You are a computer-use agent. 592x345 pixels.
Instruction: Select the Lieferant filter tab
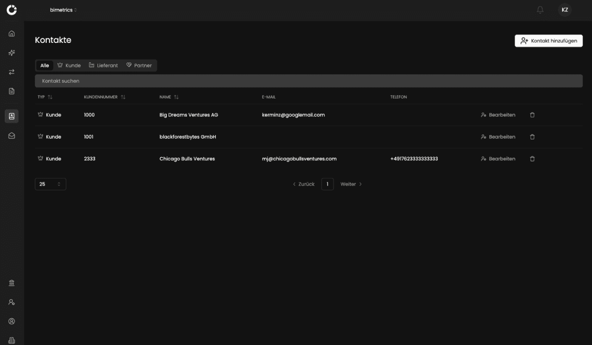pyautogui.click(x=103, y=66)
